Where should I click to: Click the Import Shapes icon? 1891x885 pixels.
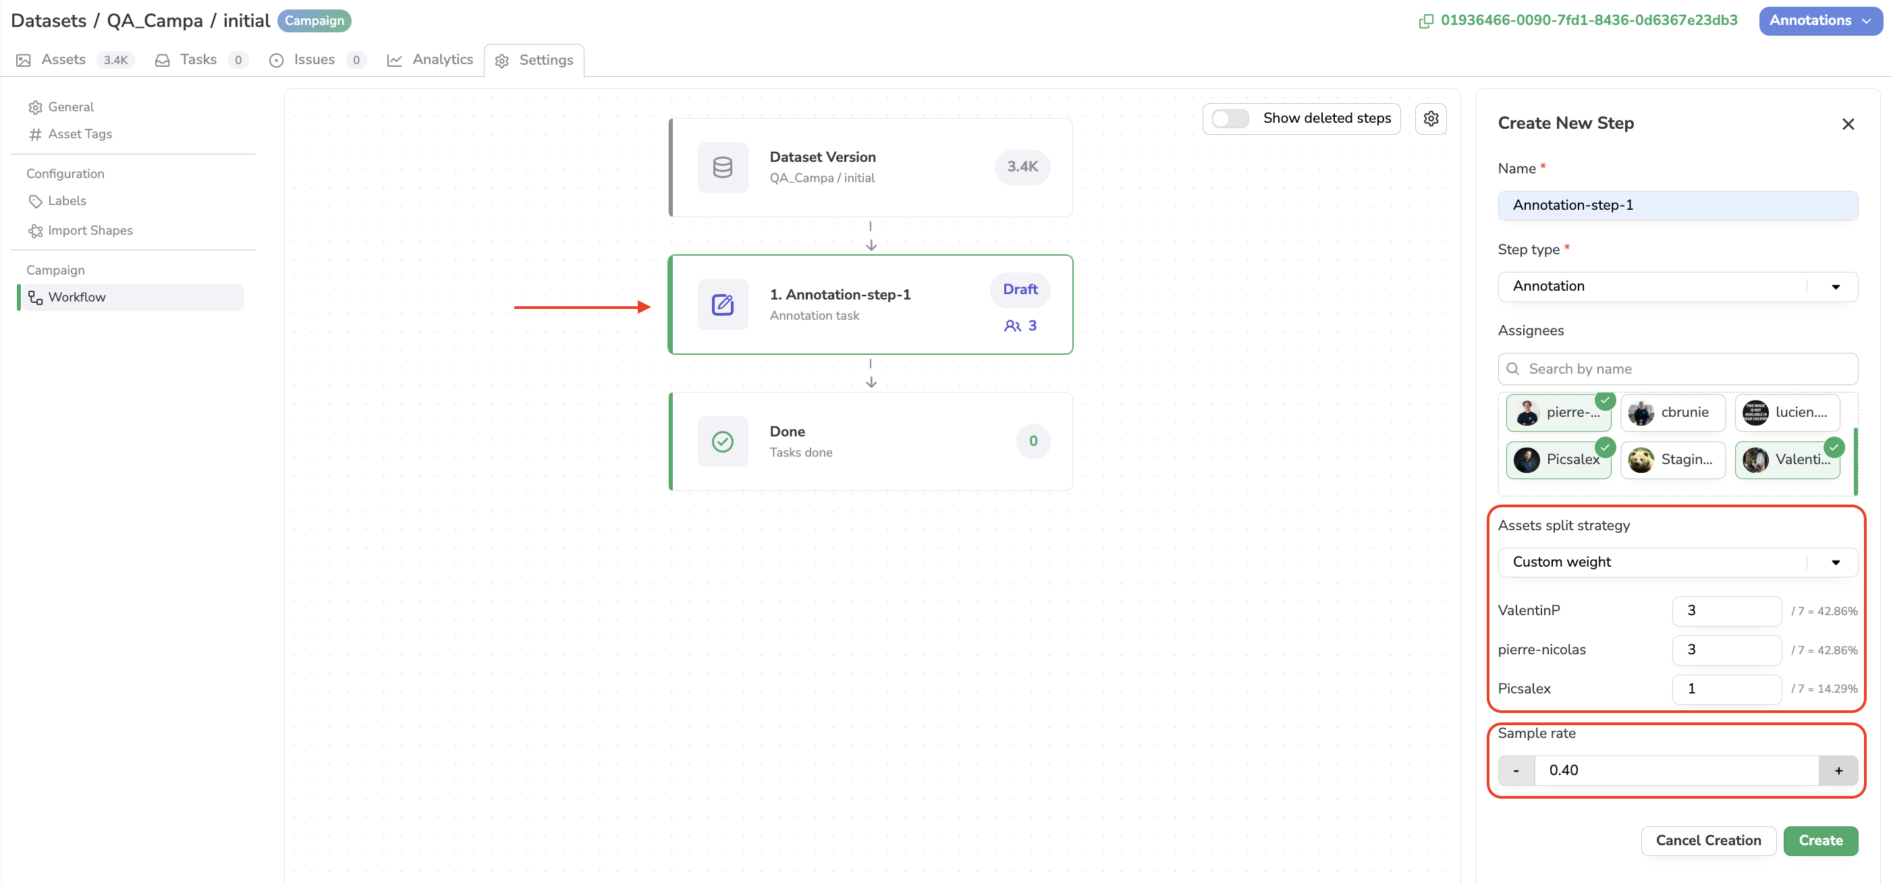coord(34,230)
